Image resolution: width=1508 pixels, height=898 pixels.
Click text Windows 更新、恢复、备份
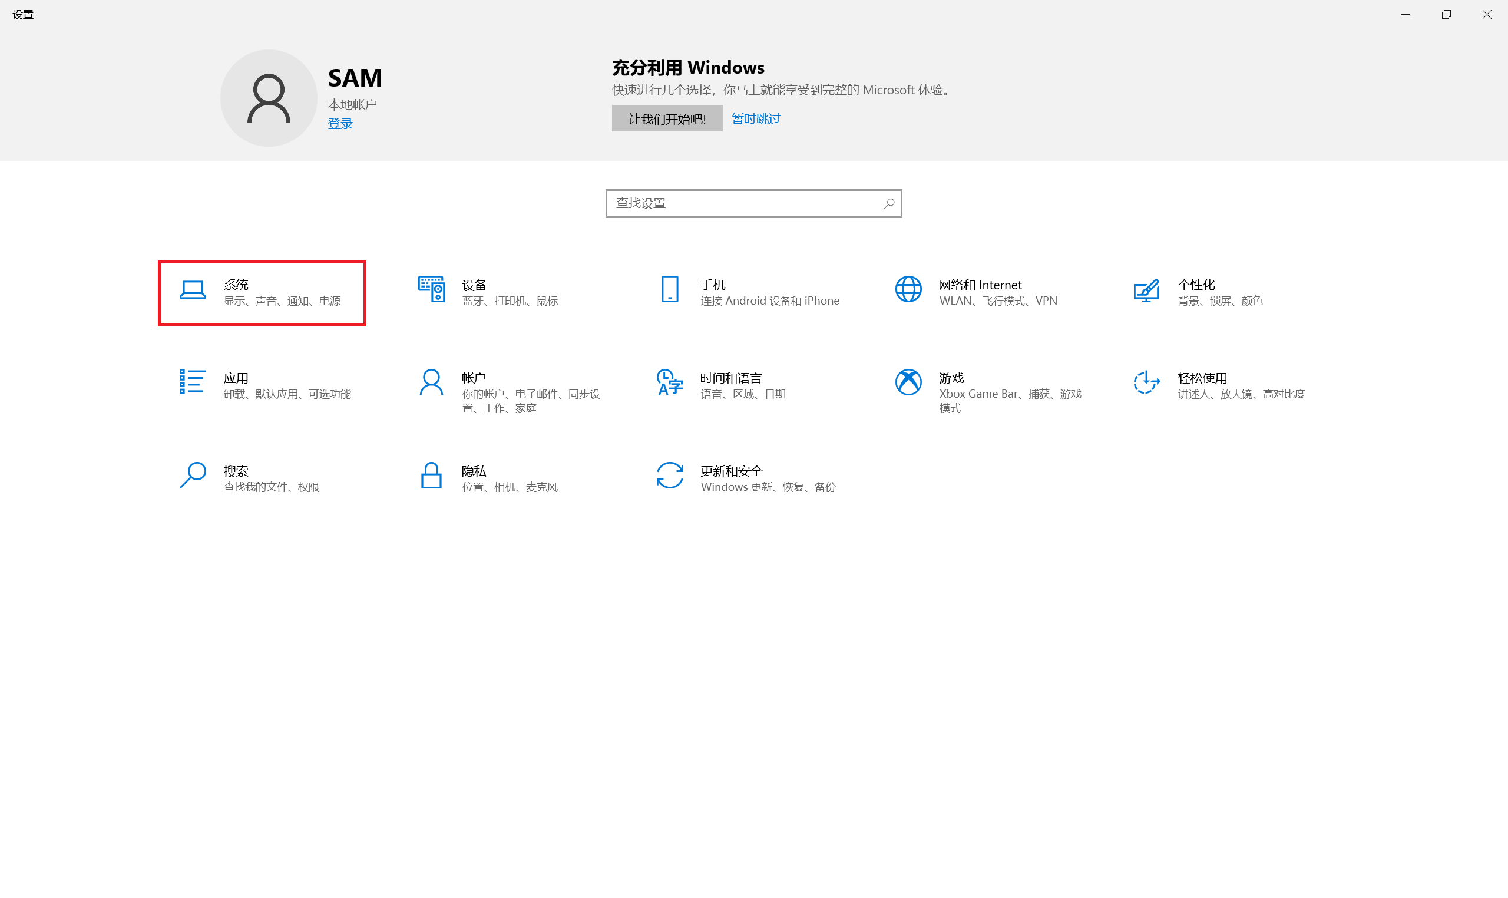(768, 488)
